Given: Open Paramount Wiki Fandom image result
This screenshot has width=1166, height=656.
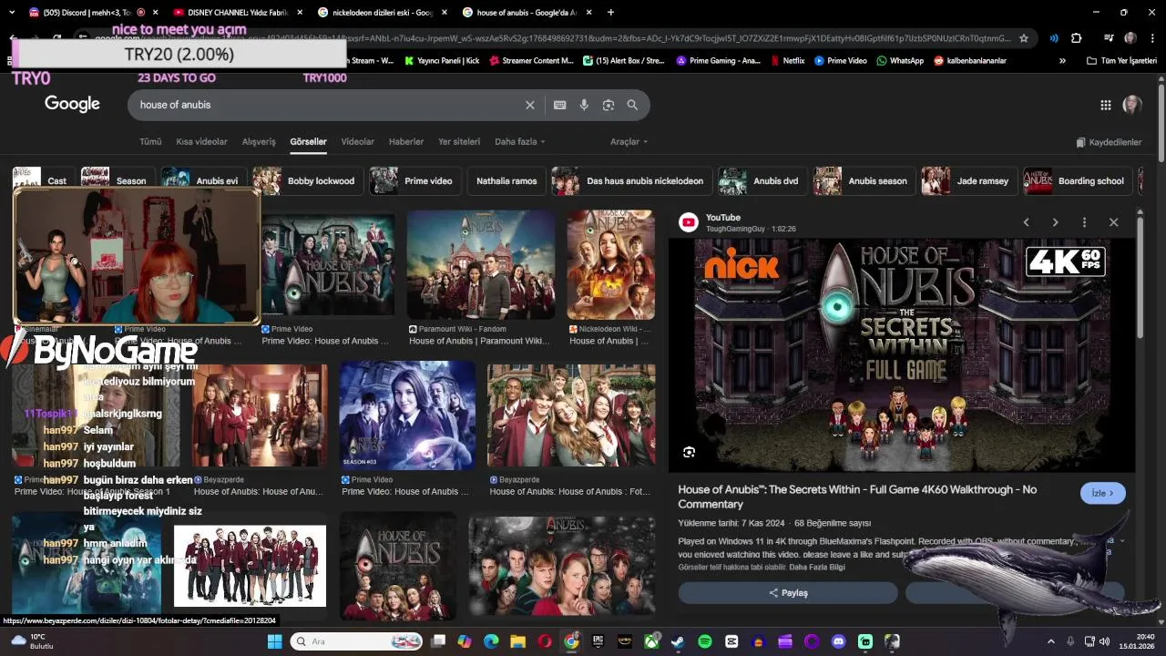Looking at the screenshot, I should click(x=481, y=264).
